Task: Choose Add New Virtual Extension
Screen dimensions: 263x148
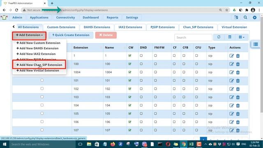Action: click(38, 70)
